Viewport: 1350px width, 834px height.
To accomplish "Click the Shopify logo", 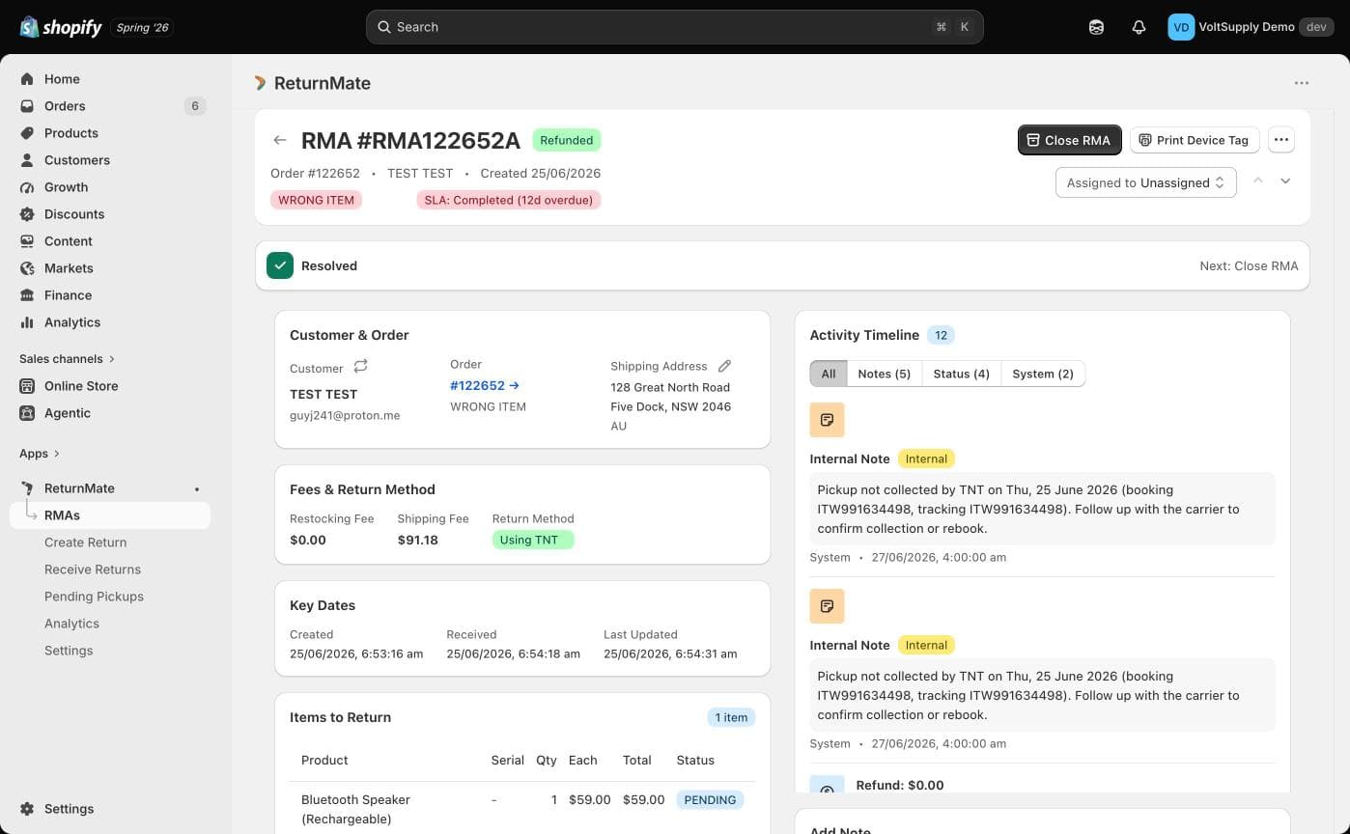I will tap(60, 27).
